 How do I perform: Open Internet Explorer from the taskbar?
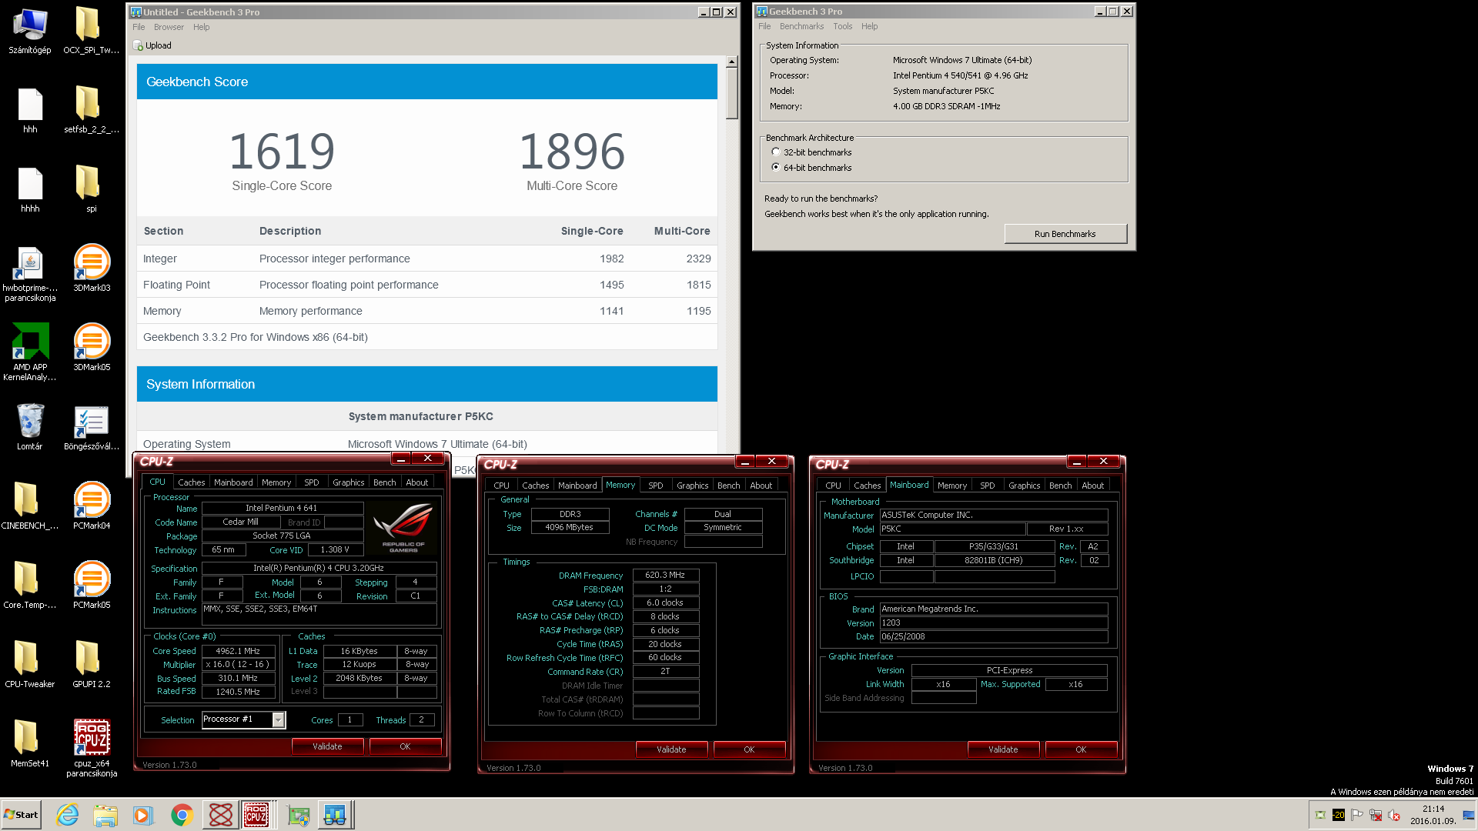point(68,815)
